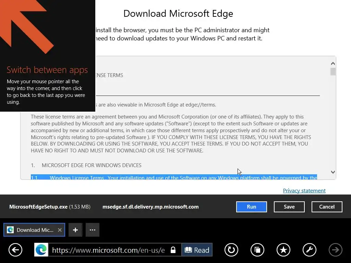Click the 'Switch between apps' tip heading
This screenshot has height=263, width=351.
pyautogui.click(x=47, y=70)
